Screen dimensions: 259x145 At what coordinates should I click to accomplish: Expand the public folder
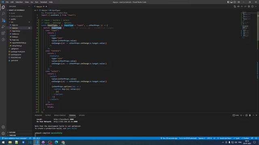click(13, 19)
